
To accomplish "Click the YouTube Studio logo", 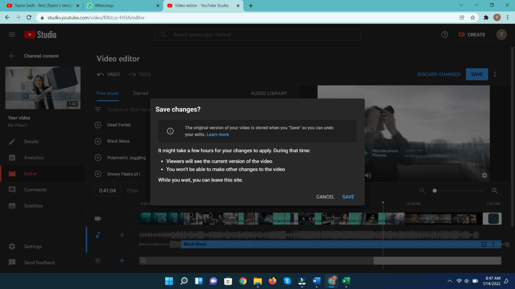I will click(40, 34).
